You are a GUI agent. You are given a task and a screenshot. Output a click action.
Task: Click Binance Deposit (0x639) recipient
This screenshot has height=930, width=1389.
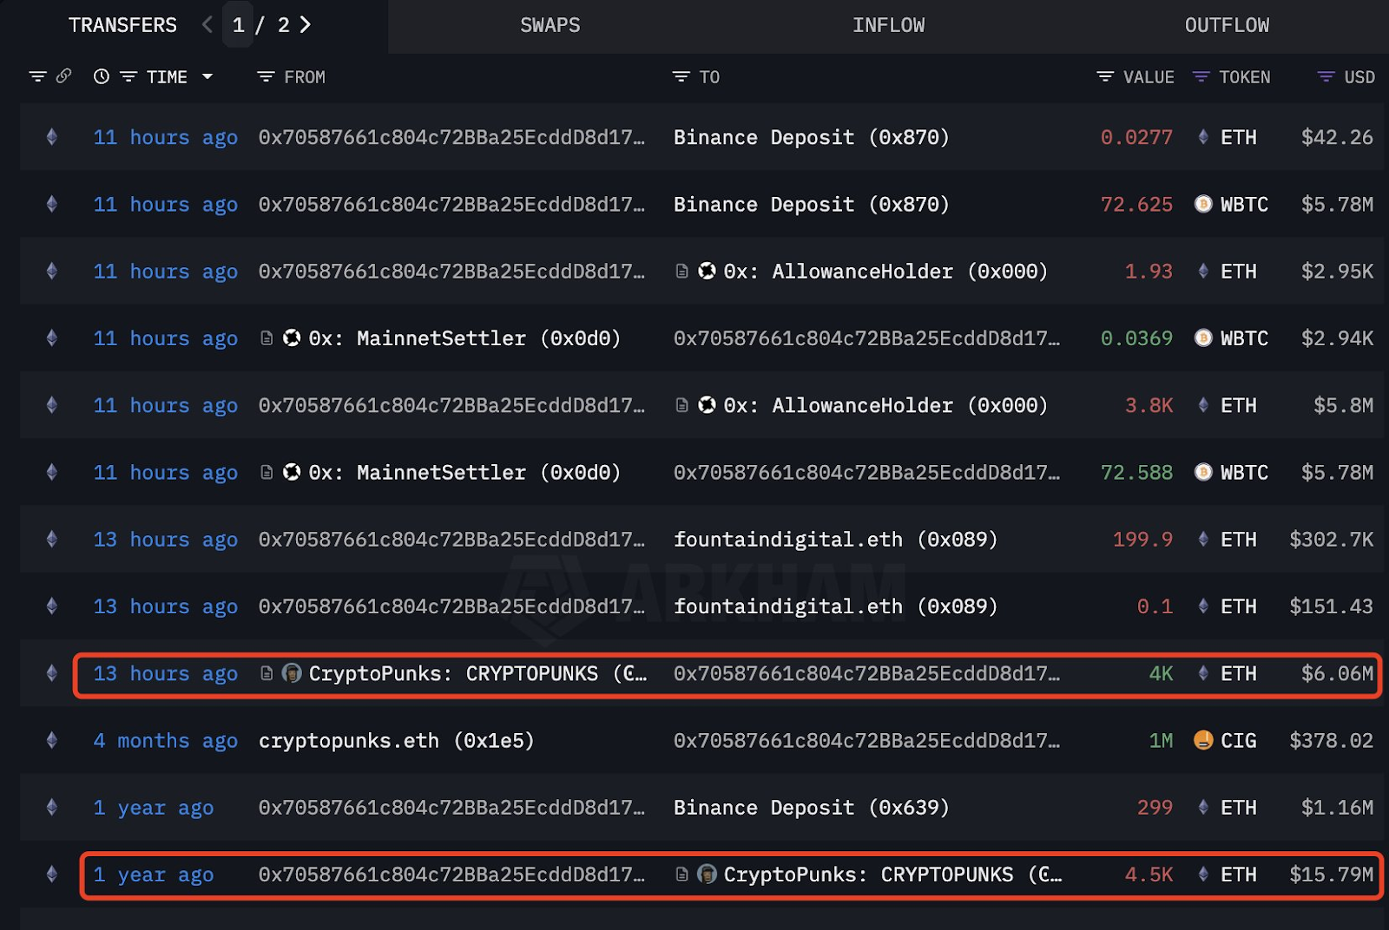[x=811, y=808]
